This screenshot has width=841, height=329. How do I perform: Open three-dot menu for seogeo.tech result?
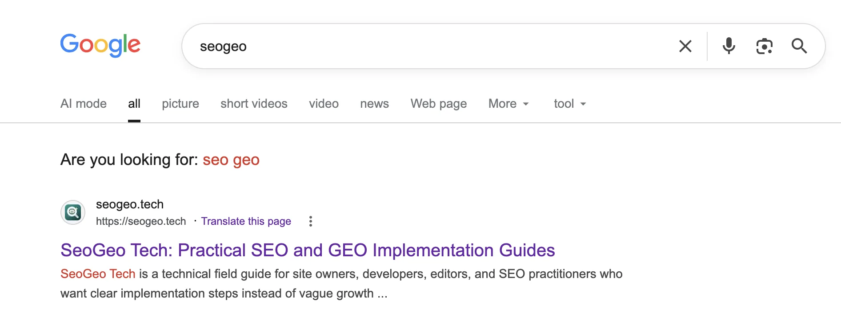pos(311,221)
